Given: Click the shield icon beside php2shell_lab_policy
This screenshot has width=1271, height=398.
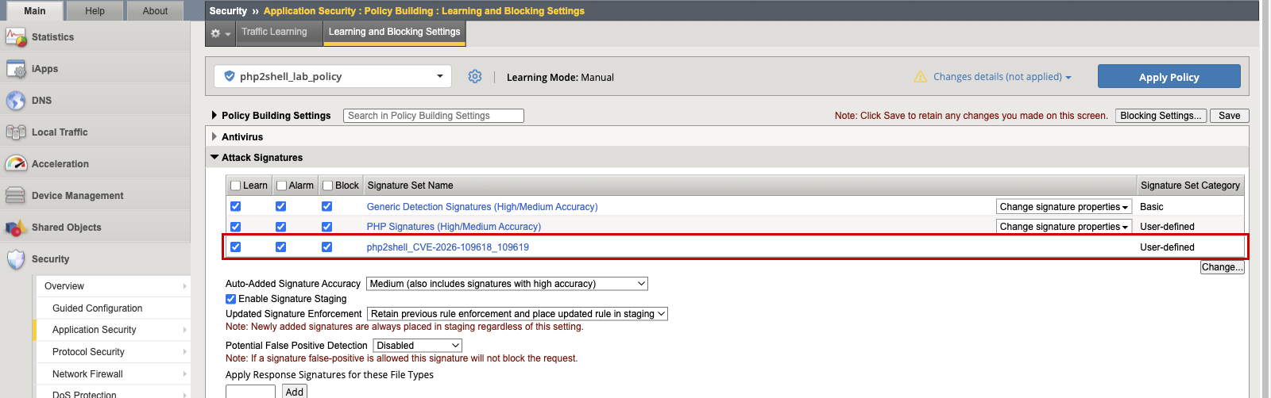Looking at the screenshot, I should (x=230, y=76).
